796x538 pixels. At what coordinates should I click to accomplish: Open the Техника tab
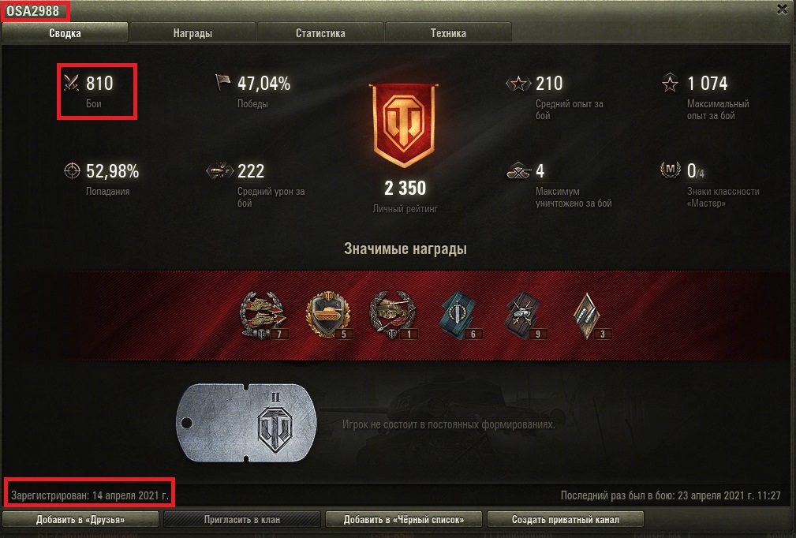click(448, 33)
